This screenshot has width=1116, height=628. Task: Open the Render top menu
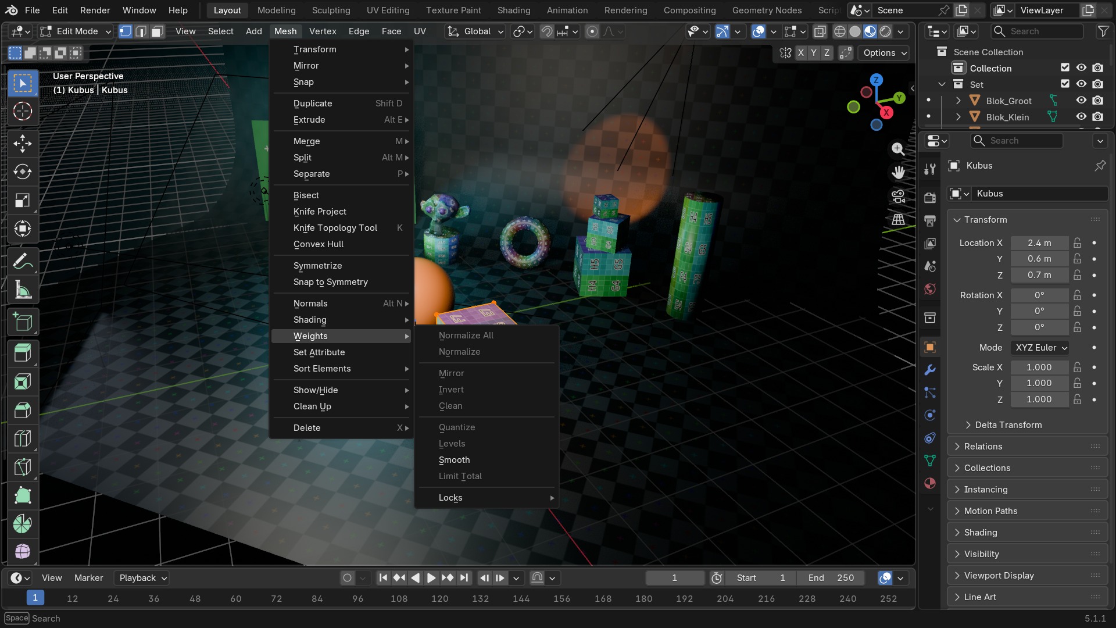click(x=95, y=10)
